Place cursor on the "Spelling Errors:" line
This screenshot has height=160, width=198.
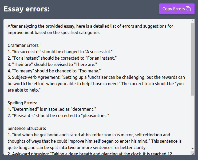coord(22,103)
